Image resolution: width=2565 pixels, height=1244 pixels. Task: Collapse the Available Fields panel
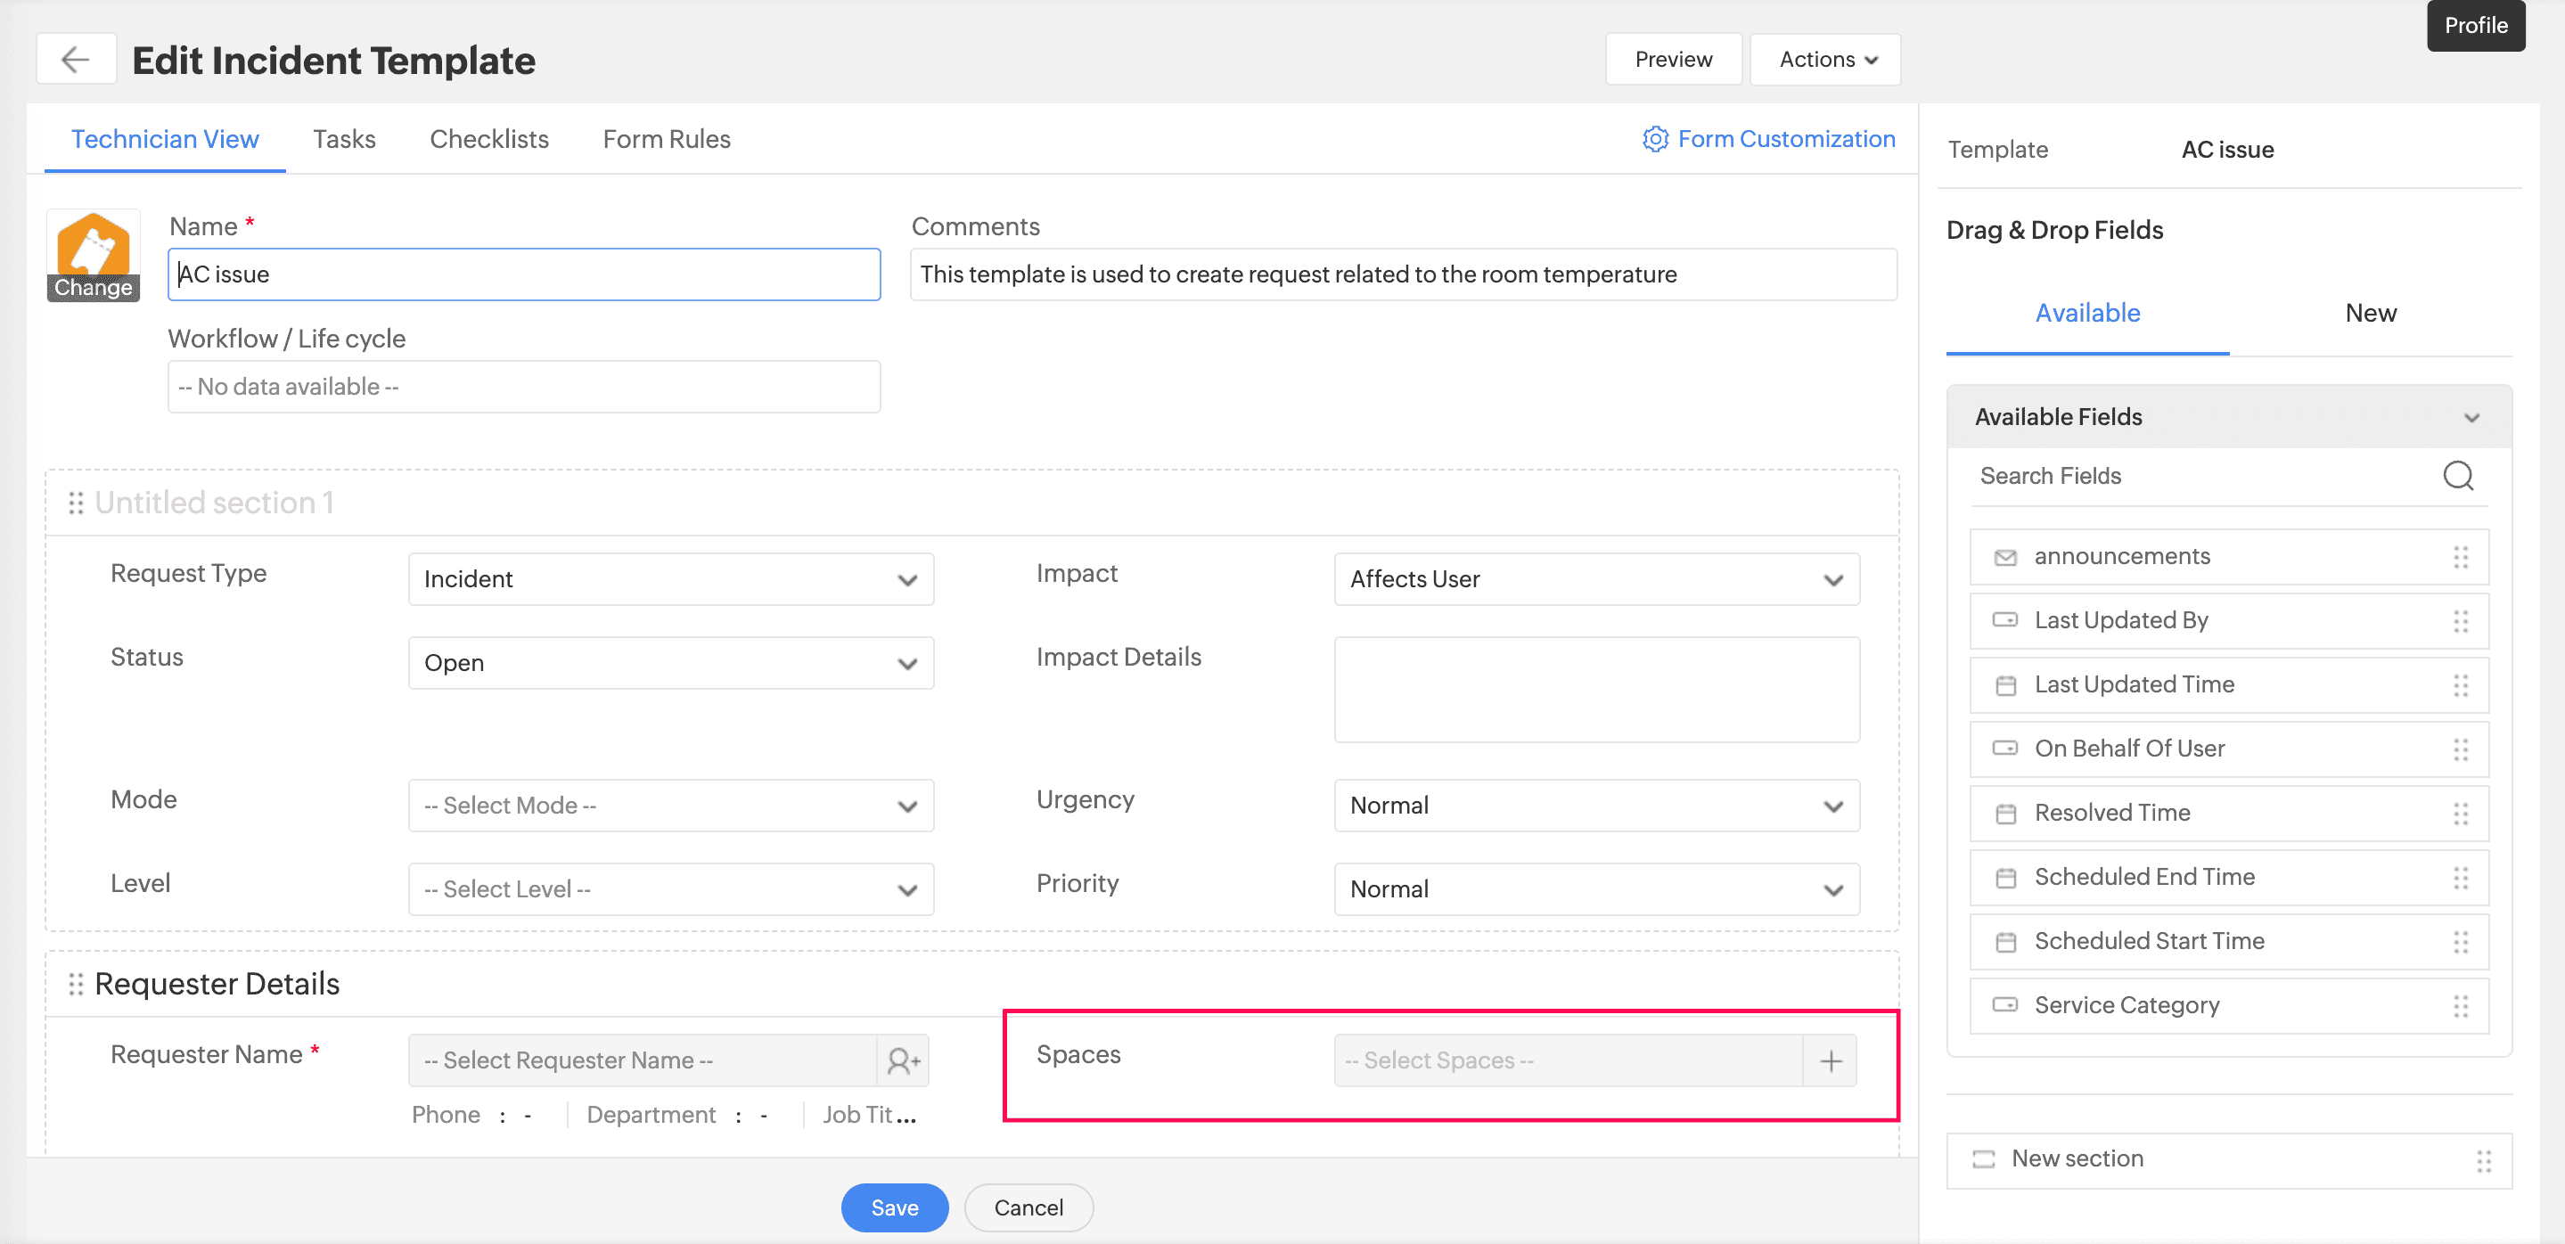(x=2471, y=418)
